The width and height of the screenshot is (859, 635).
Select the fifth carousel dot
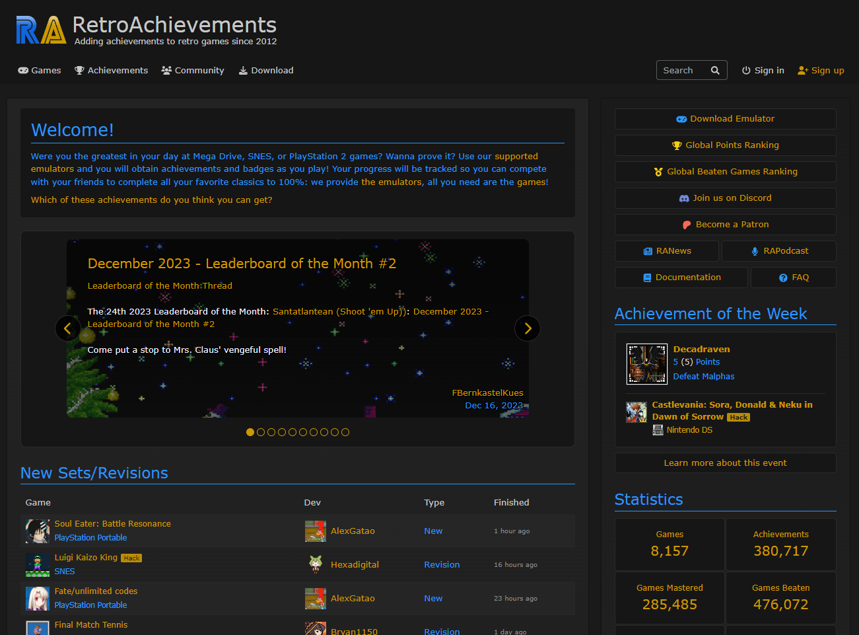click(x=292, y=432)
